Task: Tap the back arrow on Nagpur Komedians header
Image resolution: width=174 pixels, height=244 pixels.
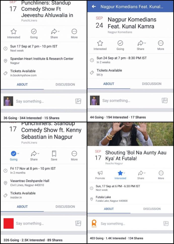Action: [x=94, y=7]
